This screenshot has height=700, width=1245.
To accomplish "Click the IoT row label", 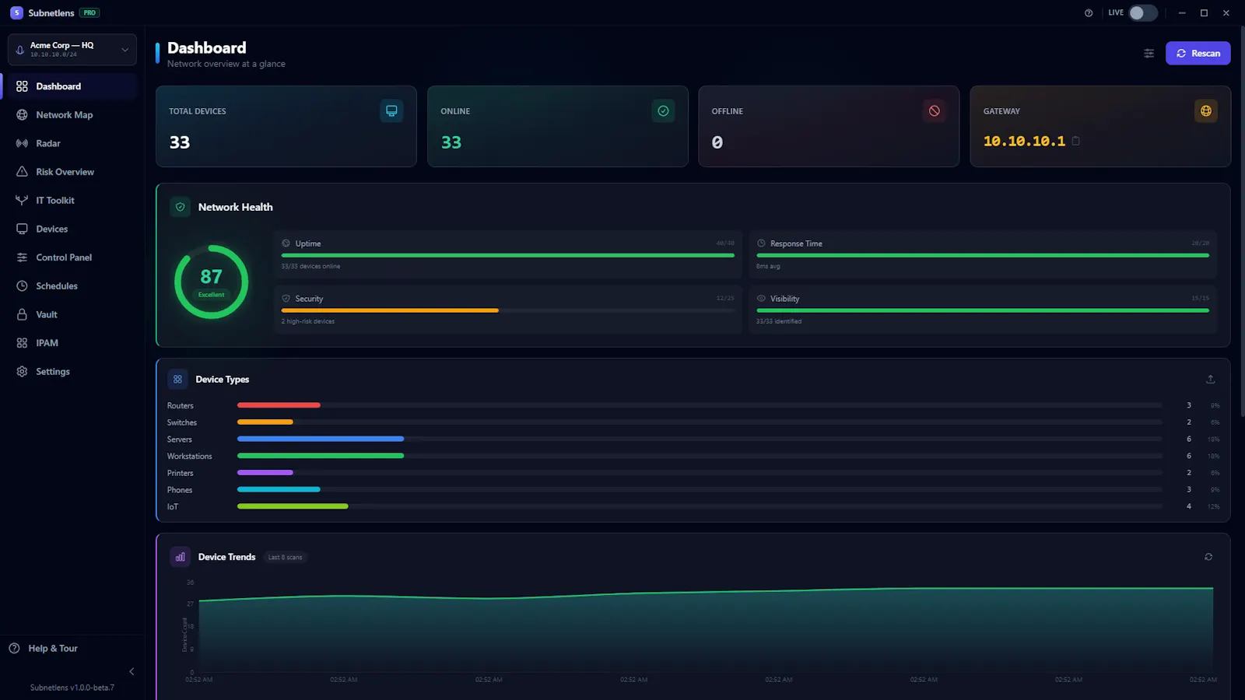I will point(172,507).
